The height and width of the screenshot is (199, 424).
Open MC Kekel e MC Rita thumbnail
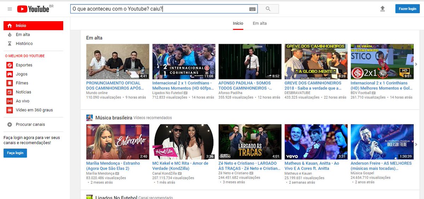coord(184,142)
